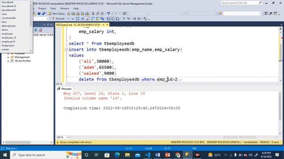This screenshot has width=284, height=159.
Task: Open the Project menu
Action: (x=42, y=8)
